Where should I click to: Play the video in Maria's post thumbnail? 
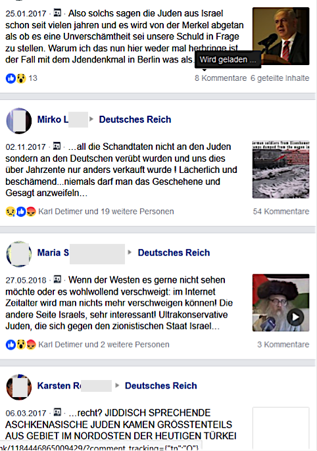[x=295, y=317]
